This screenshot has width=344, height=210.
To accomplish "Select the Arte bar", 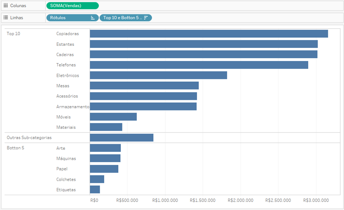I will coord(105,148).
